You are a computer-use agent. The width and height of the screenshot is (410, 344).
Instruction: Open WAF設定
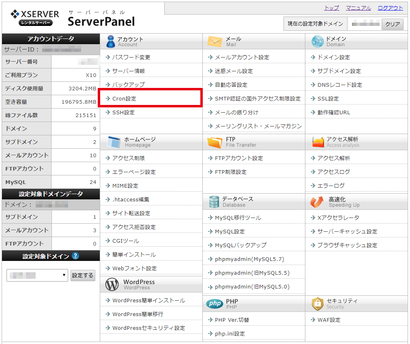(329, 320)
